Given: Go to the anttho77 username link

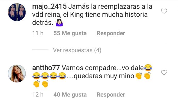Looking at the screenshot, I should (46, 68).
